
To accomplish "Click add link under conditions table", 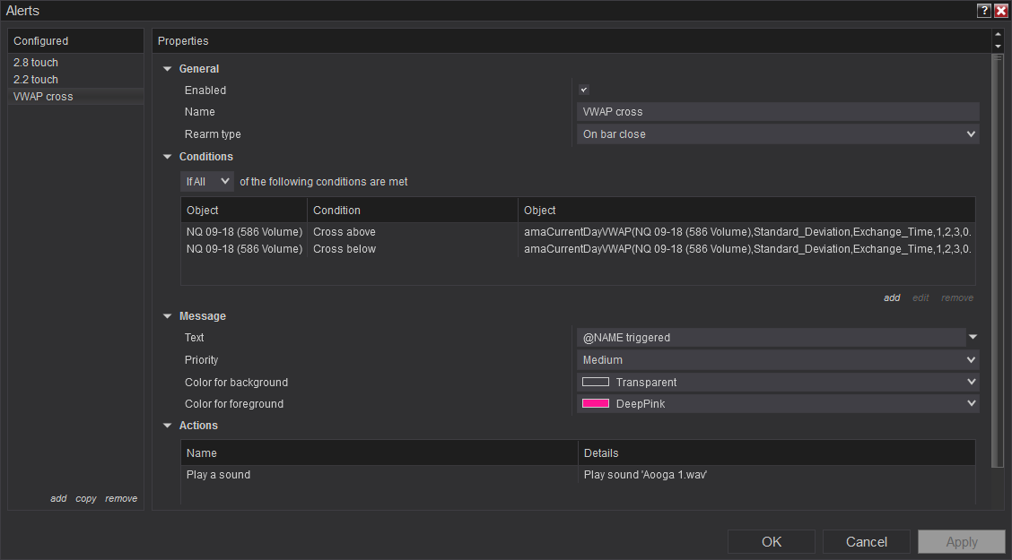I will click(x=892, y=298).
